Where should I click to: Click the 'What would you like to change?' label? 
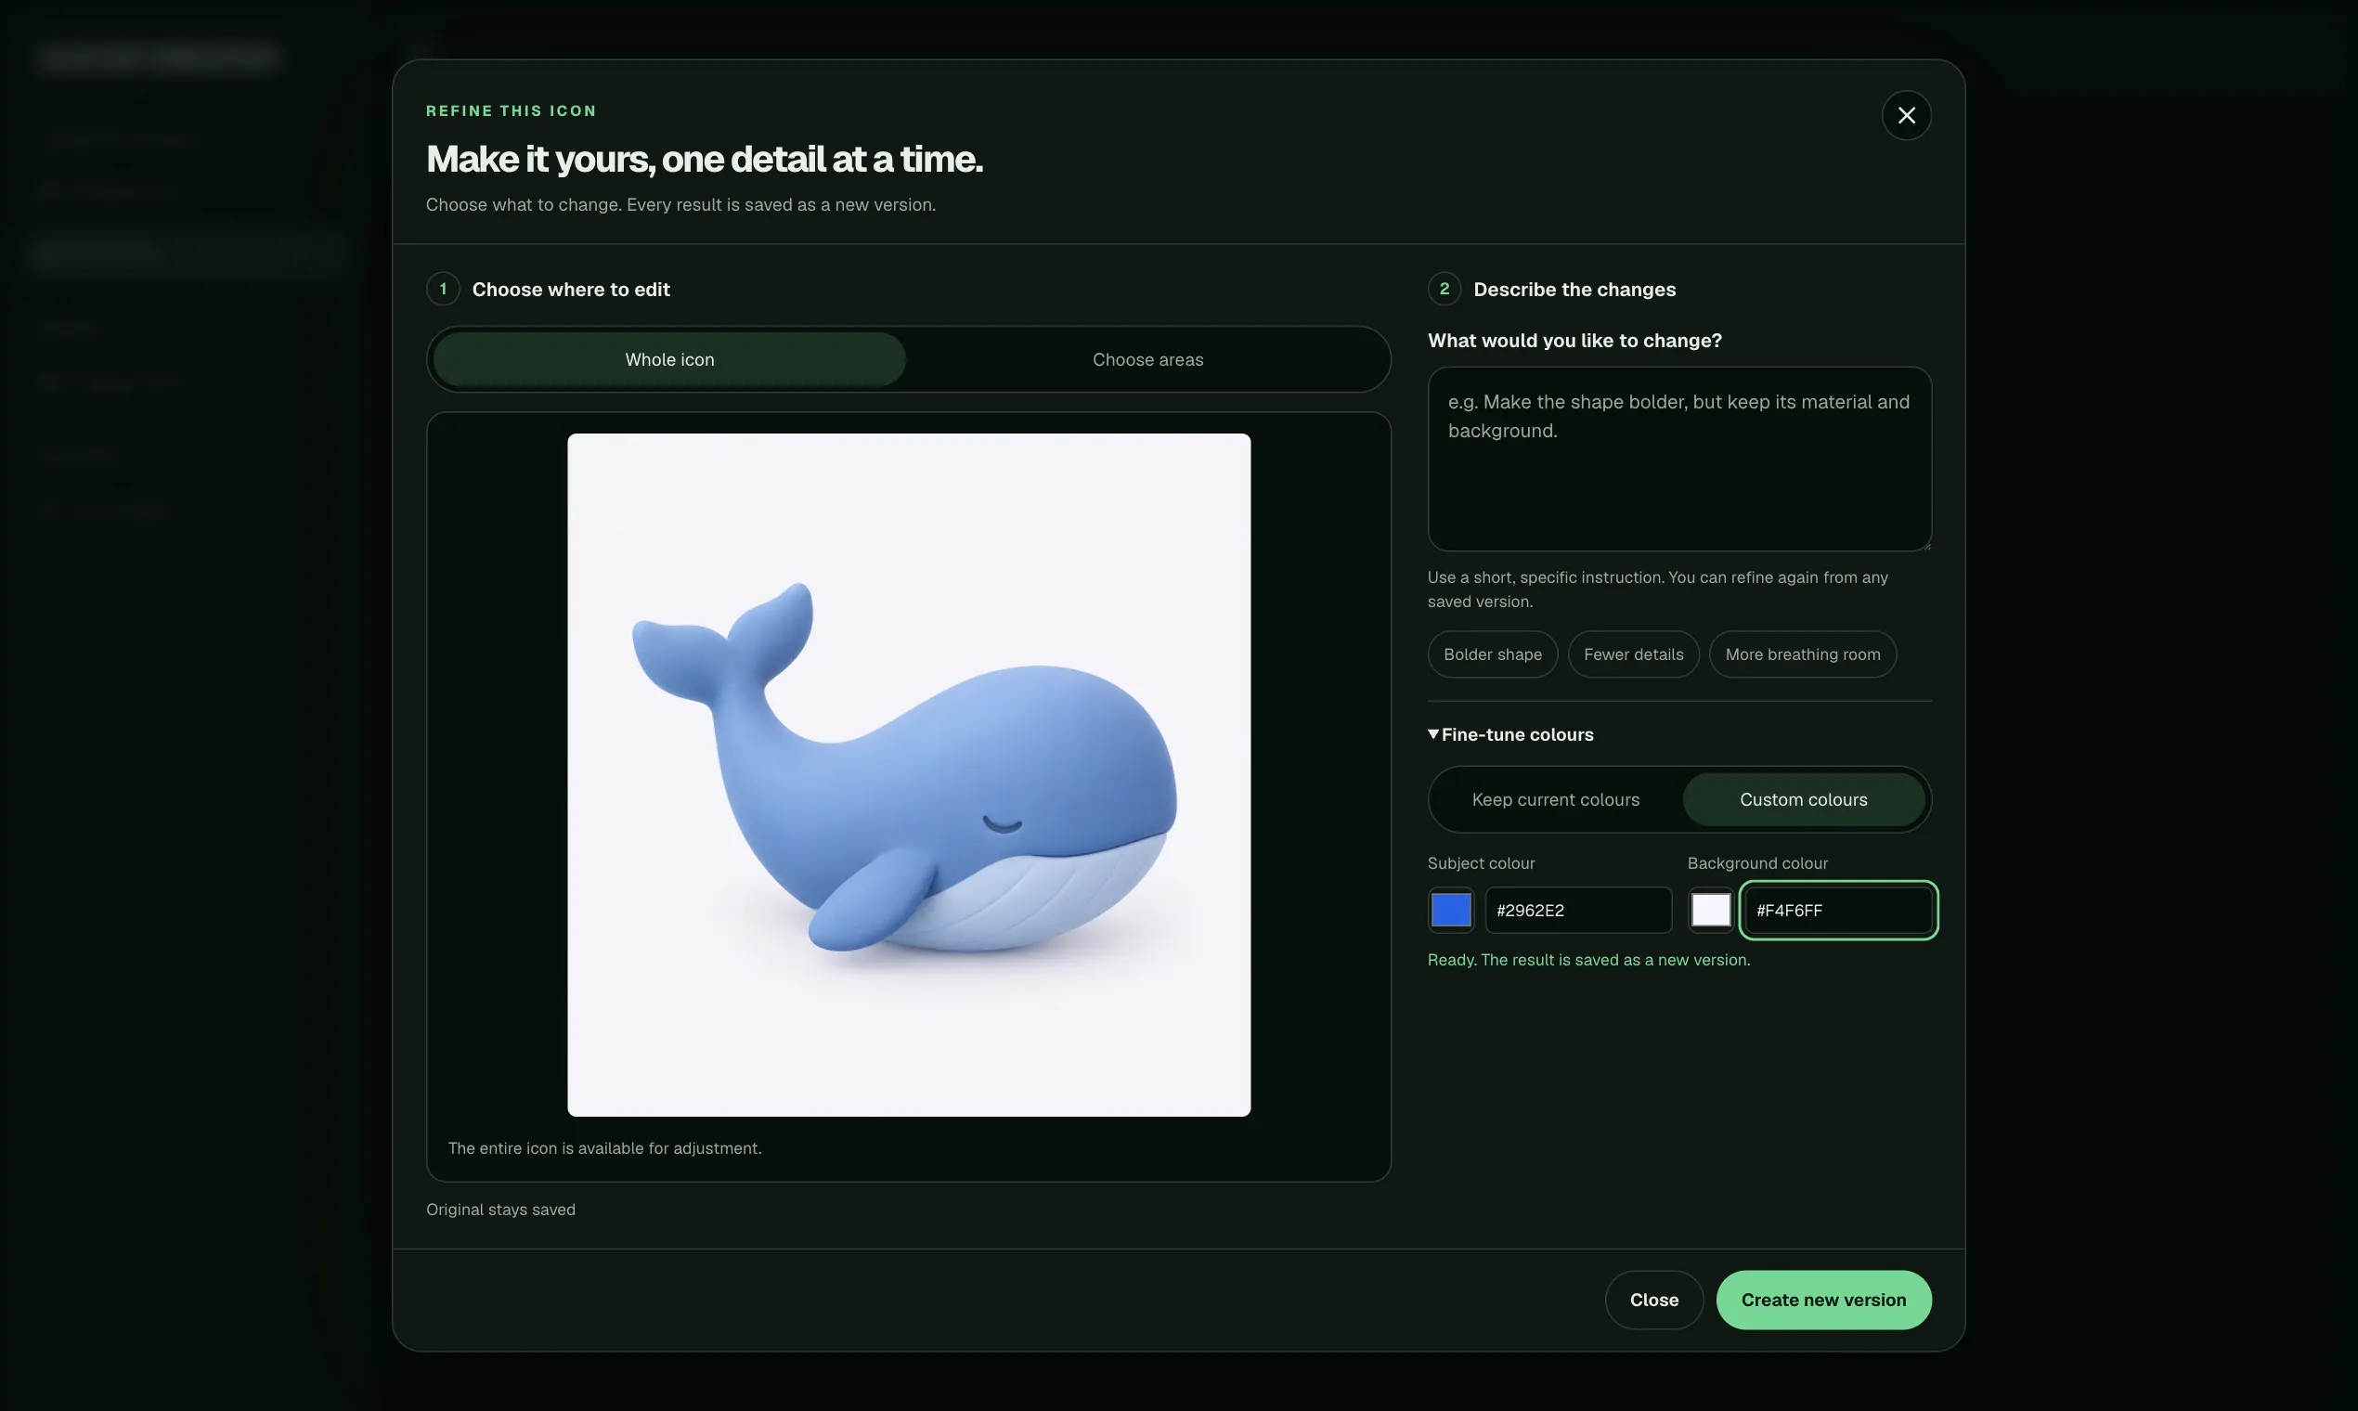coord(1574,341)
